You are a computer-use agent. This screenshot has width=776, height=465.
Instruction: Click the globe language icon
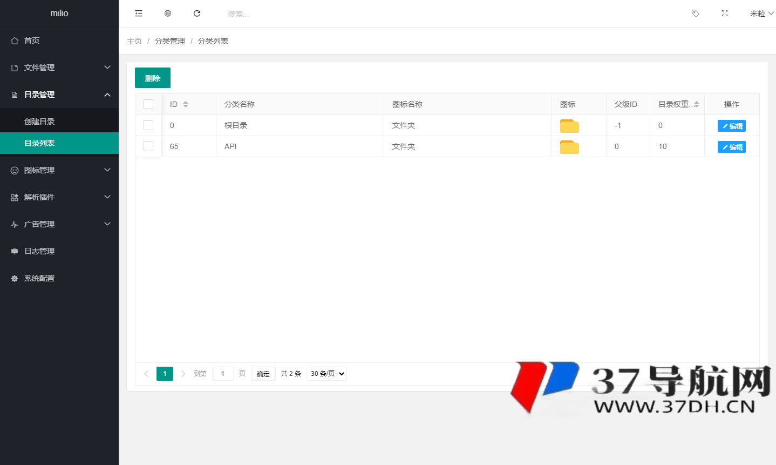[167, 13]
